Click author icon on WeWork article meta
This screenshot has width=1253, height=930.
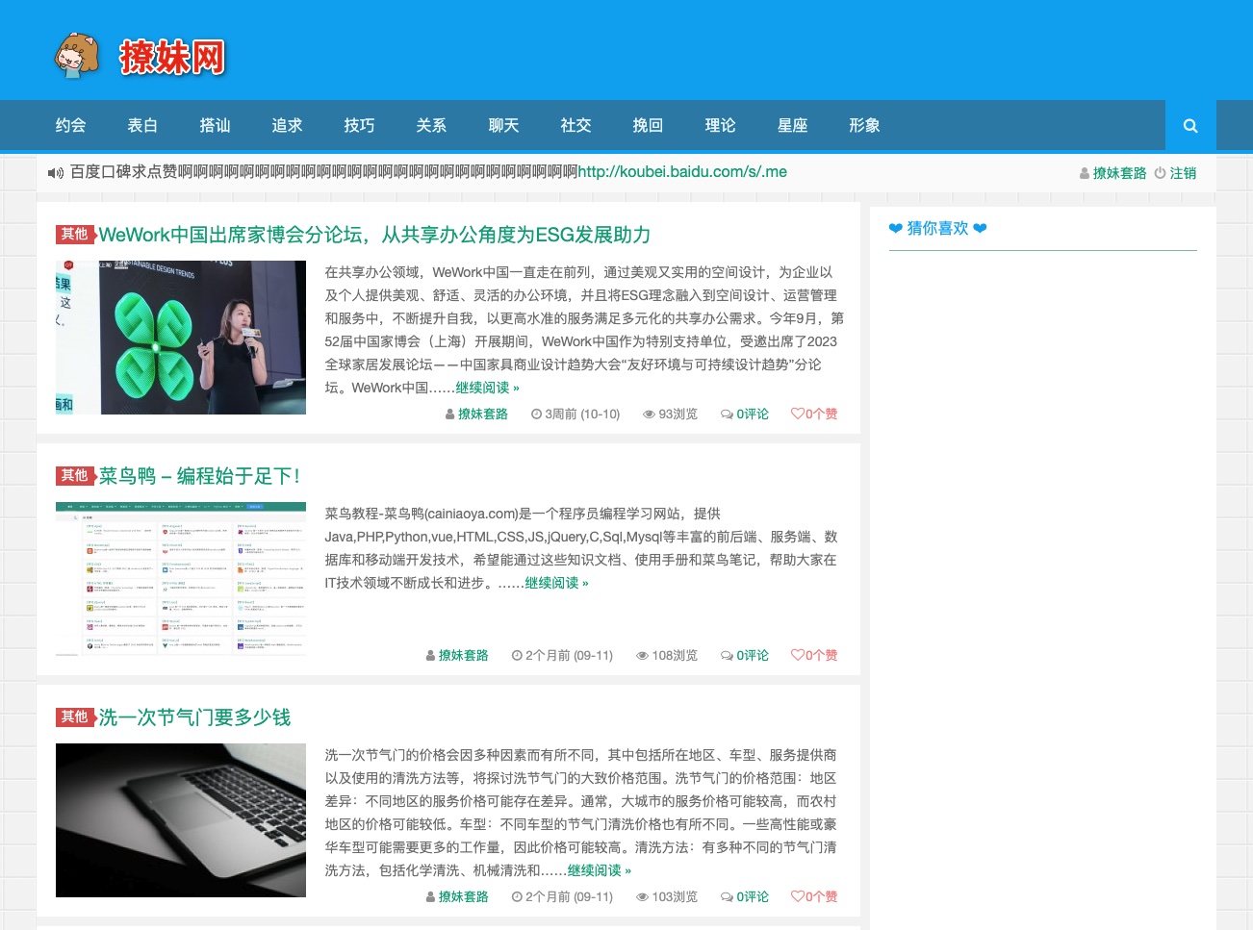[450, 415]
